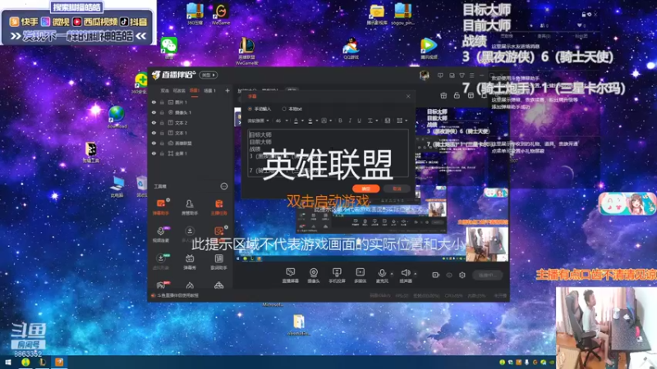657x369 pixels.
Task: Toggle lock on the 图片 1 layer
Action: (x=162, y=102)
